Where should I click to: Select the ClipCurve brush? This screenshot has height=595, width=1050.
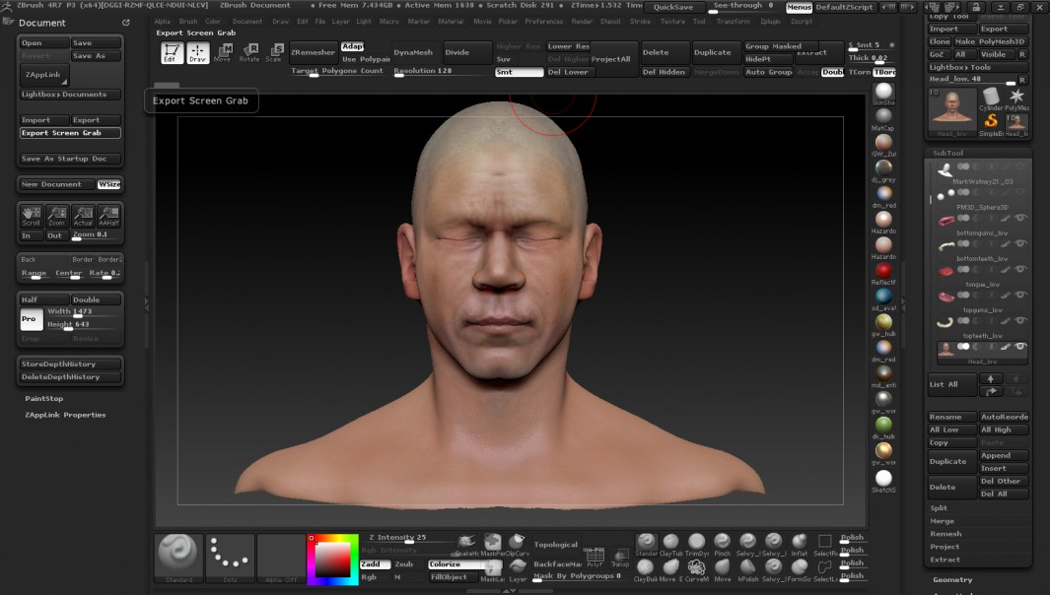[x=518, y=545]
